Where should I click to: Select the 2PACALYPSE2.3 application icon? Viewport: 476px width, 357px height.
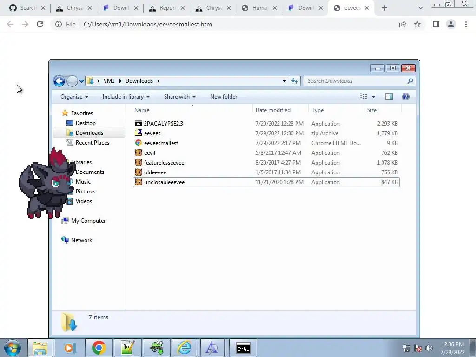[139, 124]
